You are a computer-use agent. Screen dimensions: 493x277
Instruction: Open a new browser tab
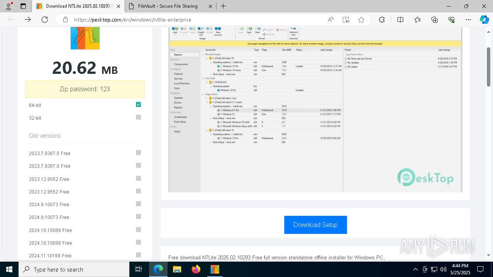click(223, 6)
